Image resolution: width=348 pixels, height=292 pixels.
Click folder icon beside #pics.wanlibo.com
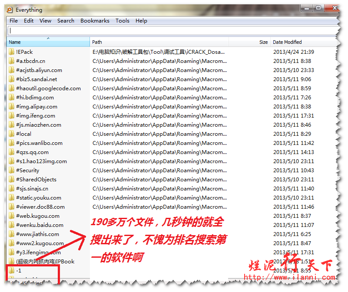12,143
